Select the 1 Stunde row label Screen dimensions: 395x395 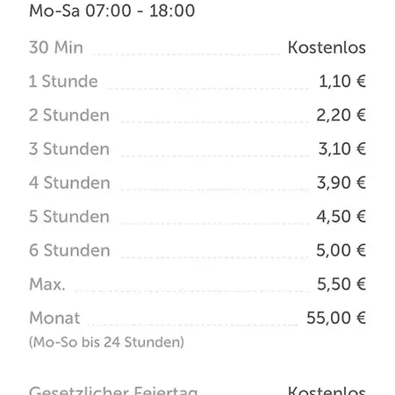tap(63, 81)
